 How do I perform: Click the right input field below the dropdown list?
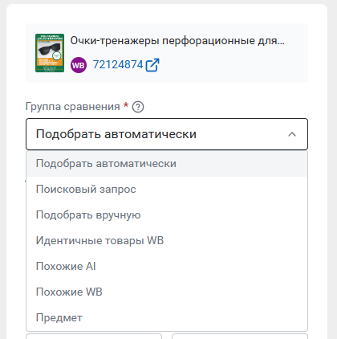[240, 337]
